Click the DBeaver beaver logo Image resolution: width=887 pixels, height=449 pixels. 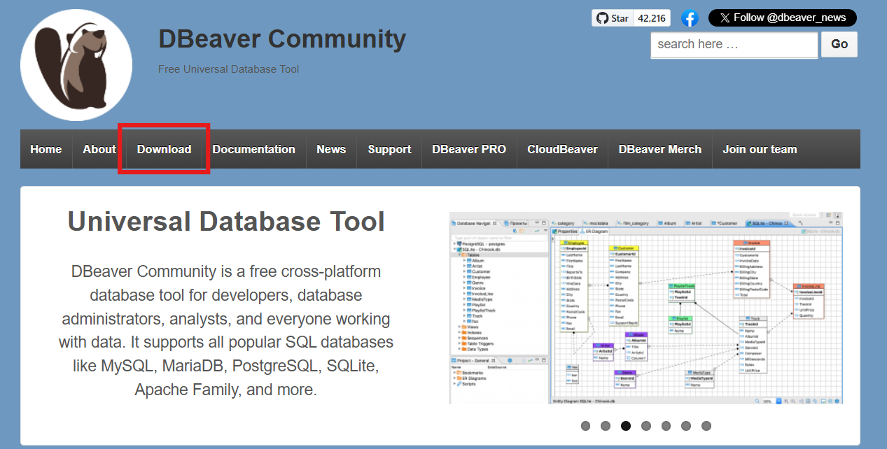coord(76,65)
